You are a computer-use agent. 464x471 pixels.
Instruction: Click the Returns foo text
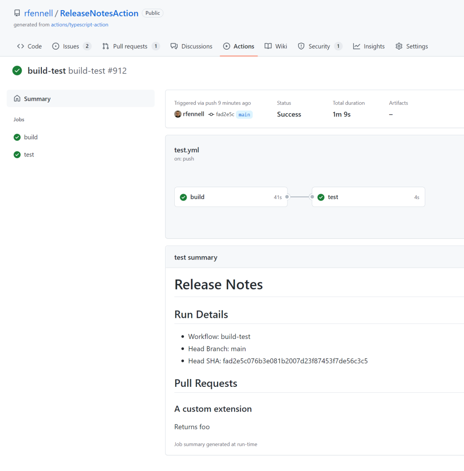coord(192,427)
